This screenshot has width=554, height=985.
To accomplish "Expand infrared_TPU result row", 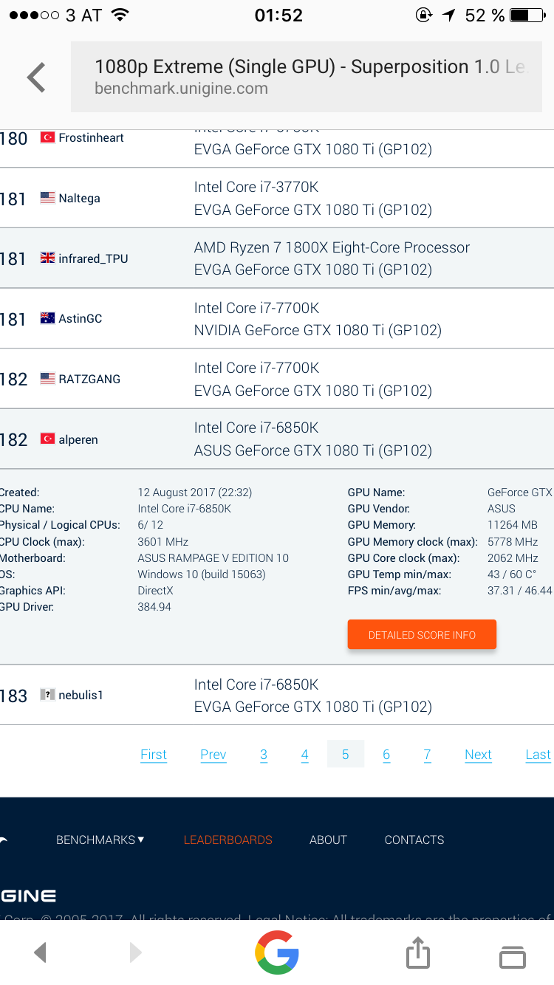I will pyautogui.click(x=277, y=258).
